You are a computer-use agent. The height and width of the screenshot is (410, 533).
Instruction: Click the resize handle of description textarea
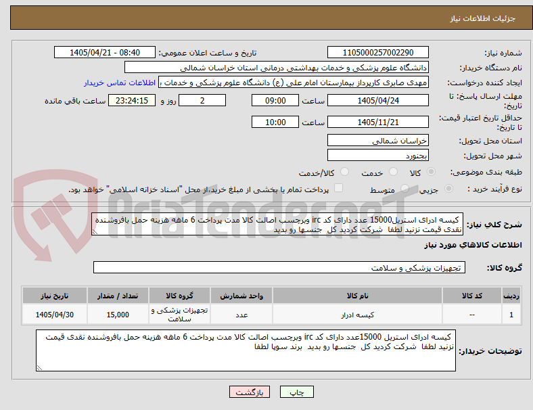[x=95, y=231]
